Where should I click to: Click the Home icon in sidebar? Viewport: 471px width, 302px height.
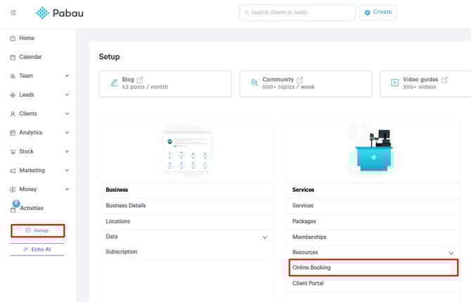pos(13,39)
